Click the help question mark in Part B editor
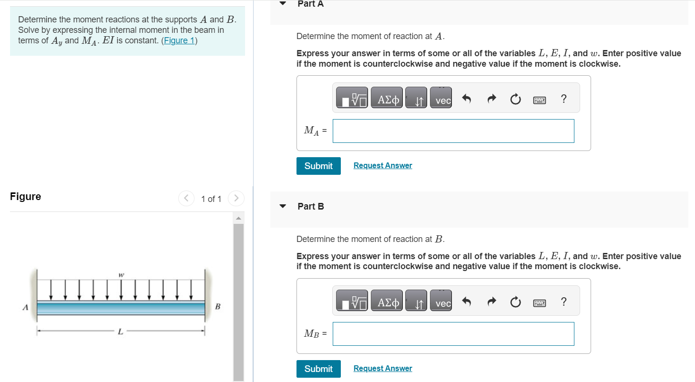Viewport: 695px width, 382px height. pos(563,302)
